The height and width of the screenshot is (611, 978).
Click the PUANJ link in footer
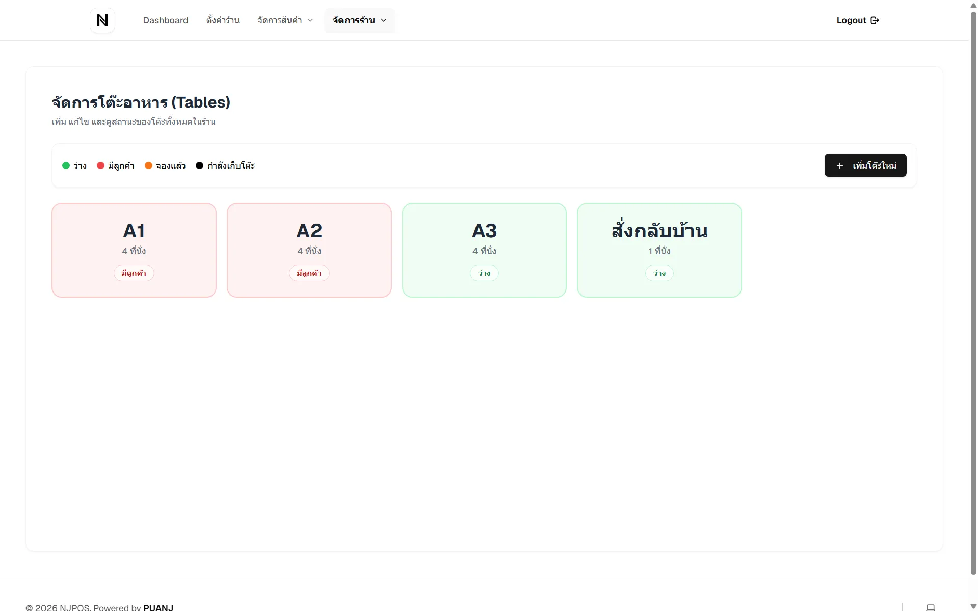point(158,607)
